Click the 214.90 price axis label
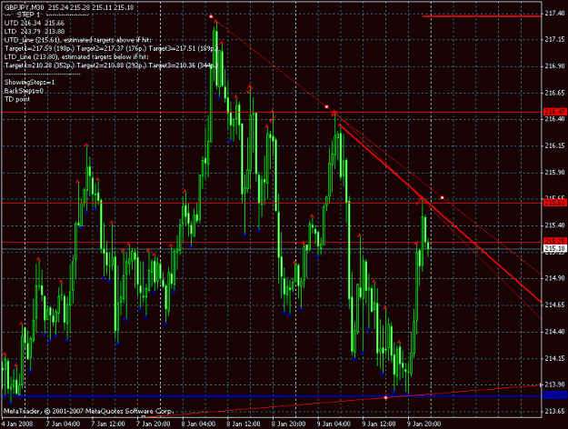Viewport: 568px width, 429px height. click(554, 278)
